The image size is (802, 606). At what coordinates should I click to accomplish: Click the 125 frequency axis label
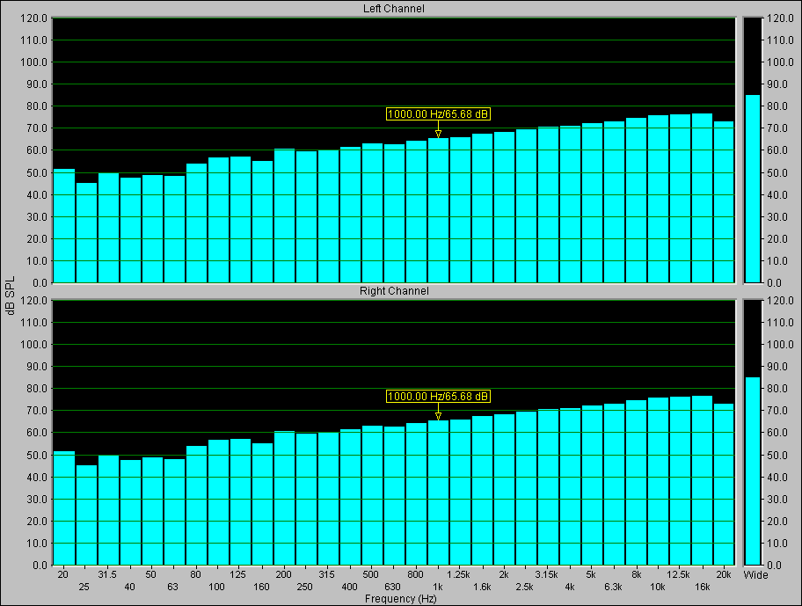[237, 574]
